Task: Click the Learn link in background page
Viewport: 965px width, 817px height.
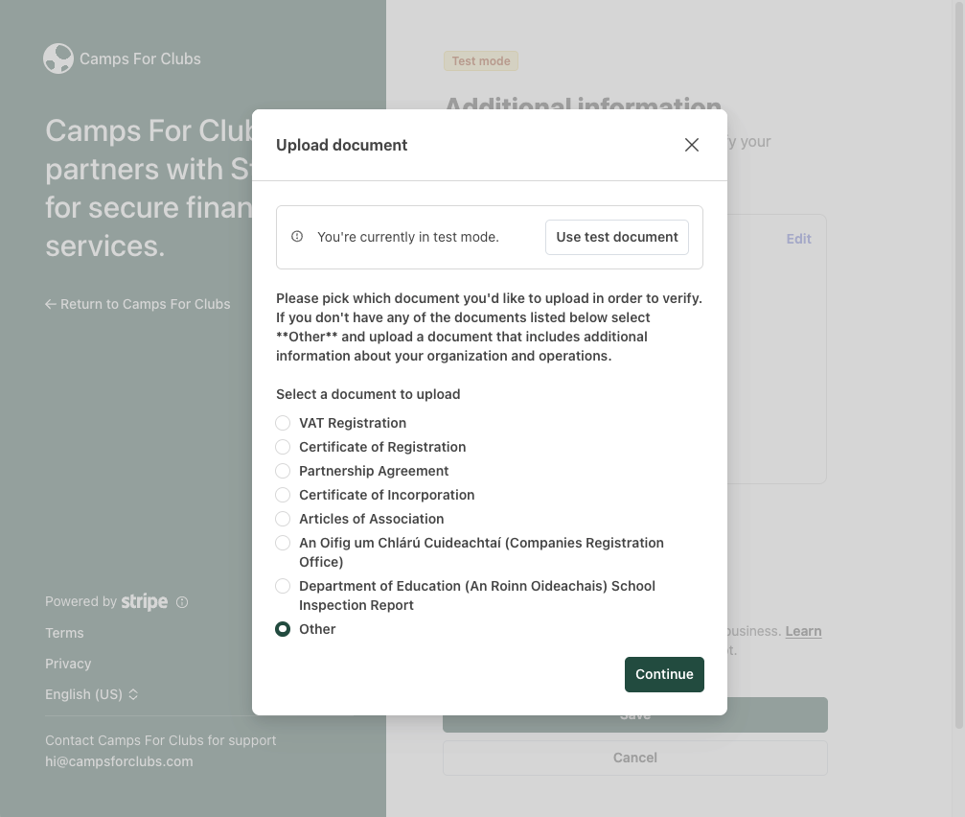Action: pyautogui.click(x=803, y=631)
